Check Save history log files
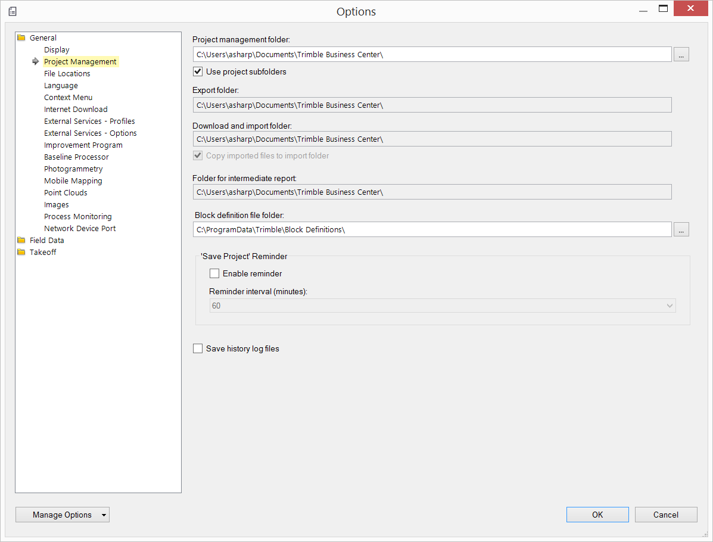This screenshot has height=542, width=713. (x=198, y=349)
